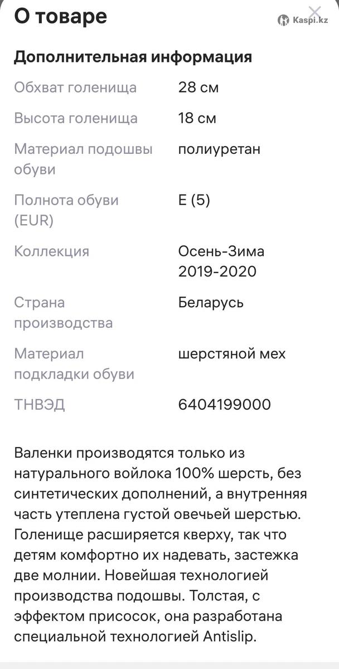Select the E (5) value

pyautogui.click(x=194, y=200)
